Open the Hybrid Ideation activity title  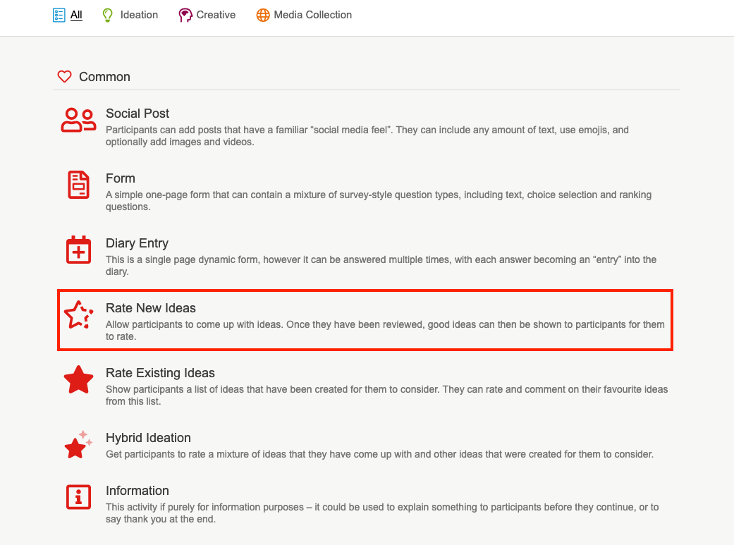click(x=148, y=438)
